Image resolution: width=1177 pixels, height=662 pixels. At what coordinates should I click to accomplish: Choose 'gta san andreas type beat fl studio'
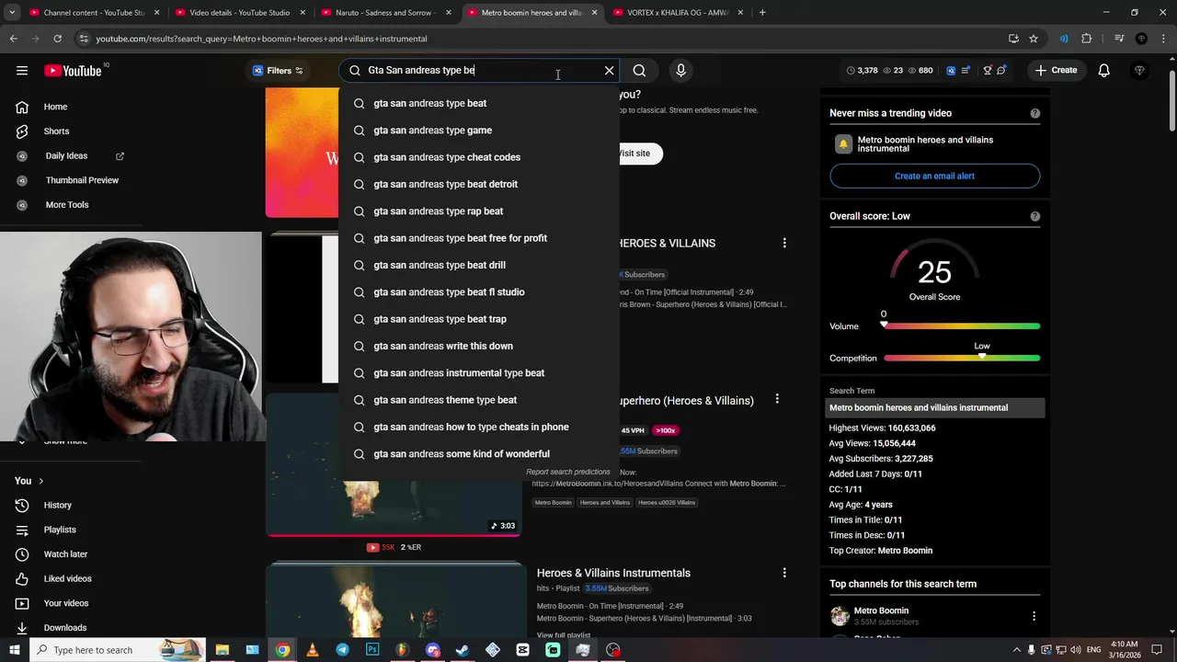pyautogui.click(x=479, y=292)
